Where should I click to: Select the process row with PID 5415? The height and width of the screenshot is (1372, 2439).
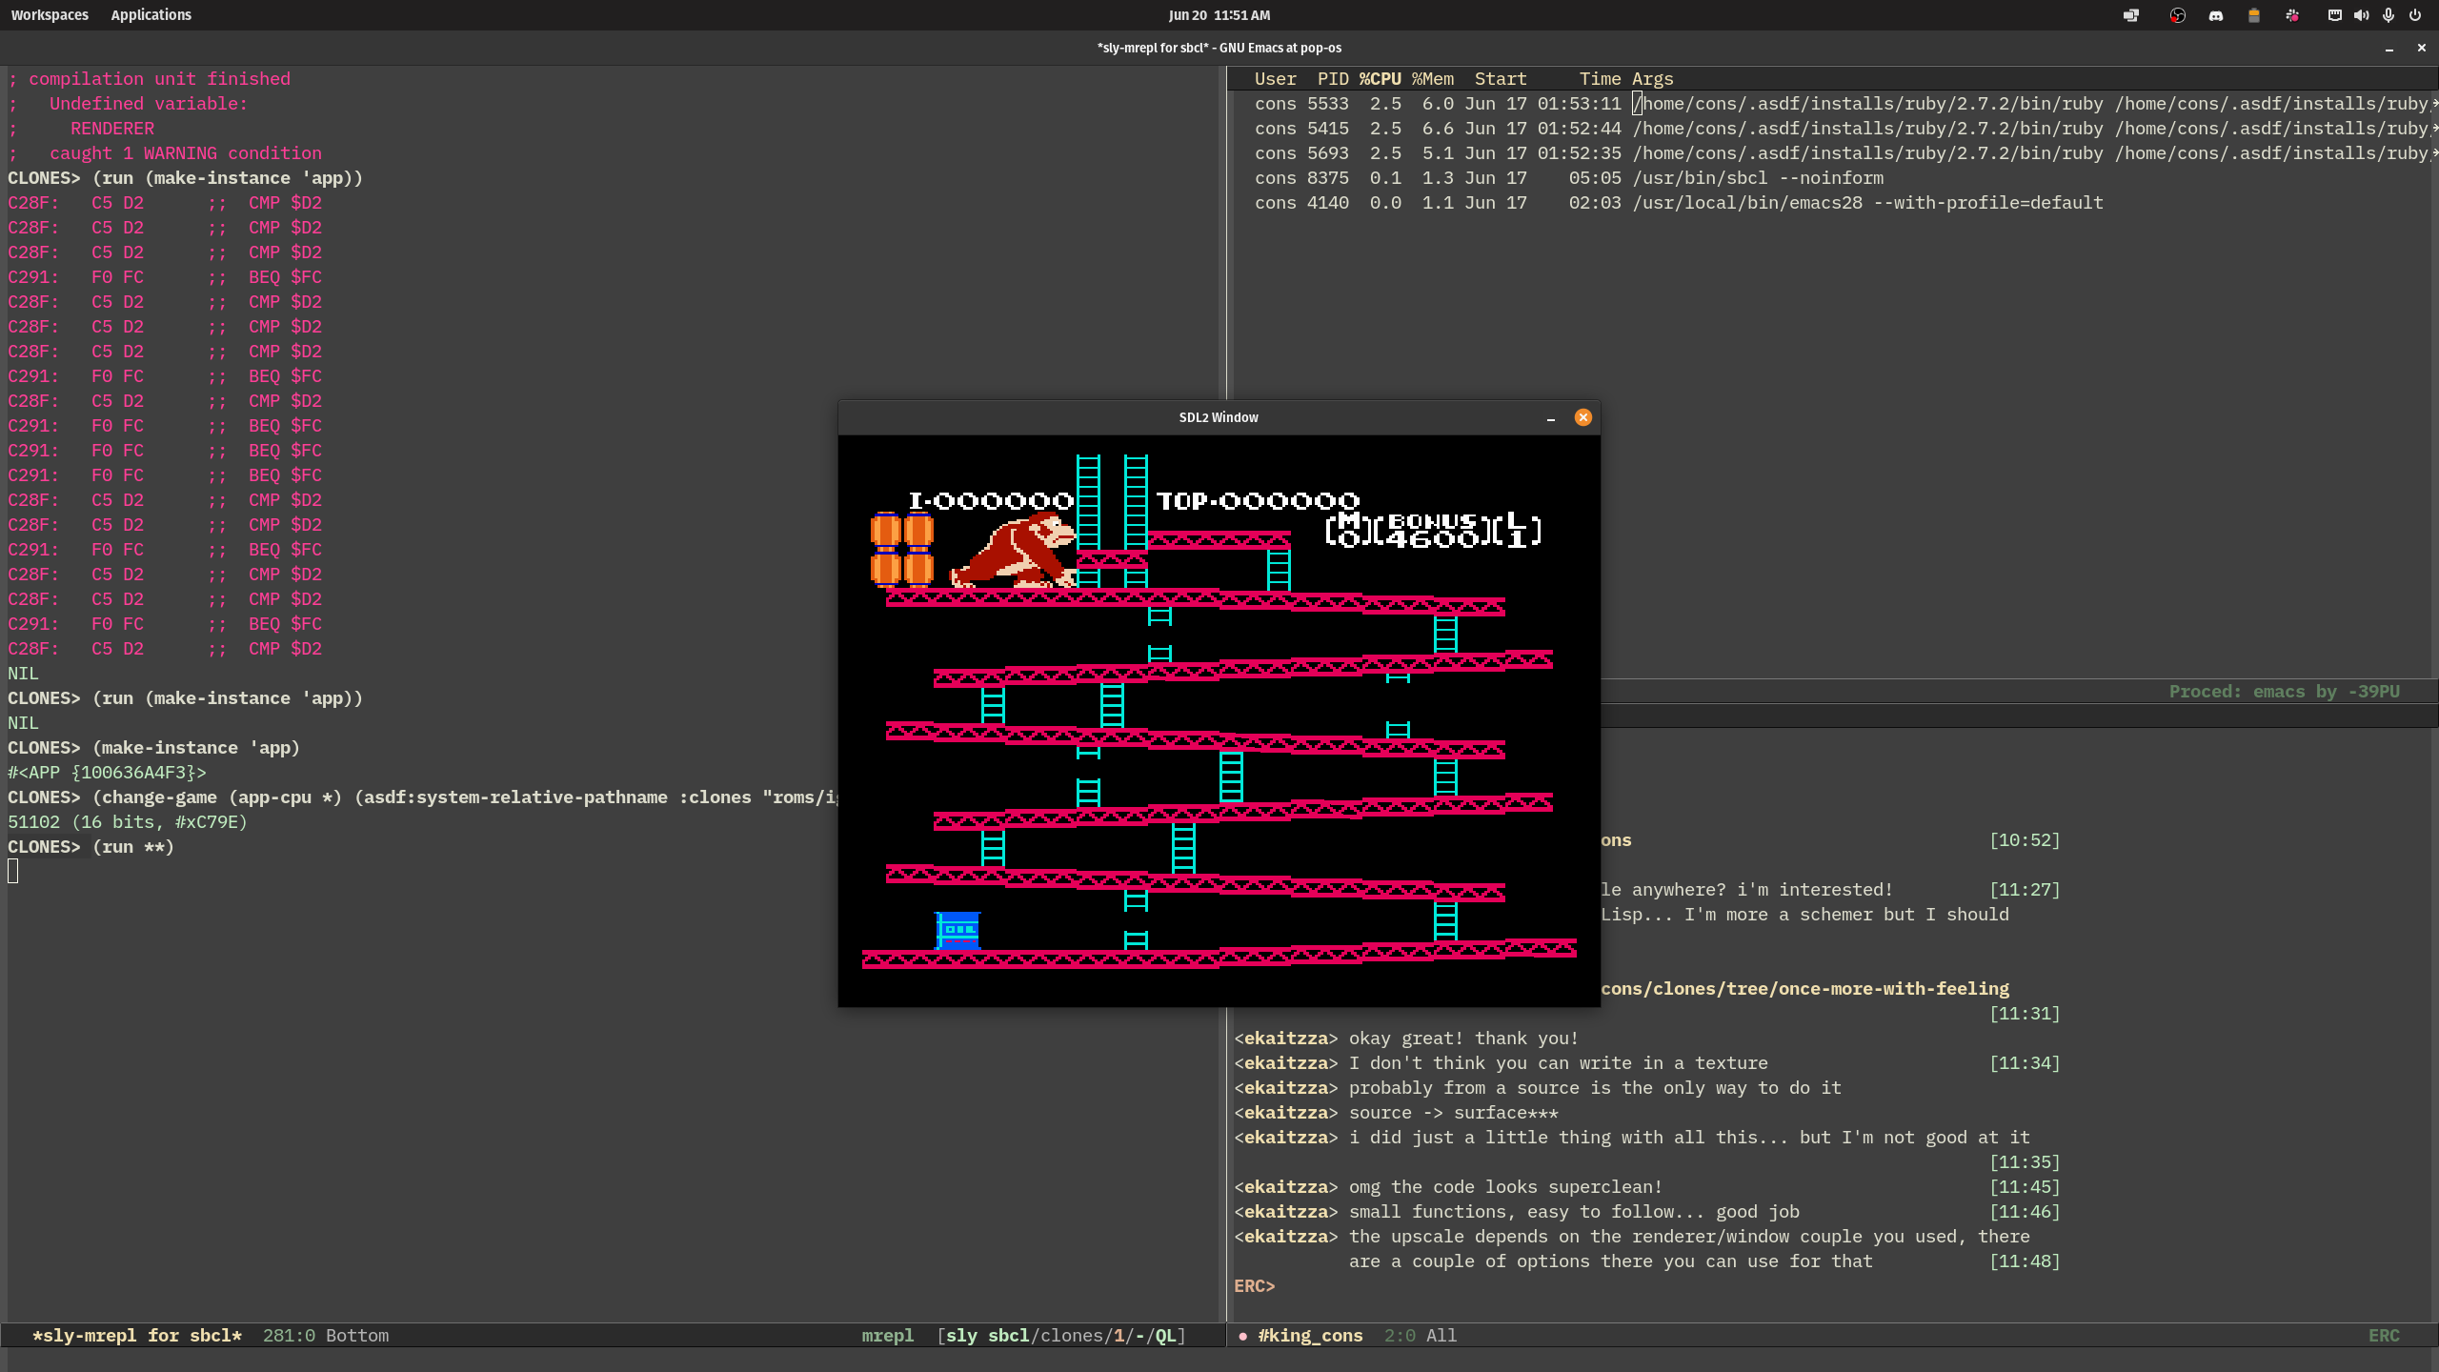(1834, 129)
